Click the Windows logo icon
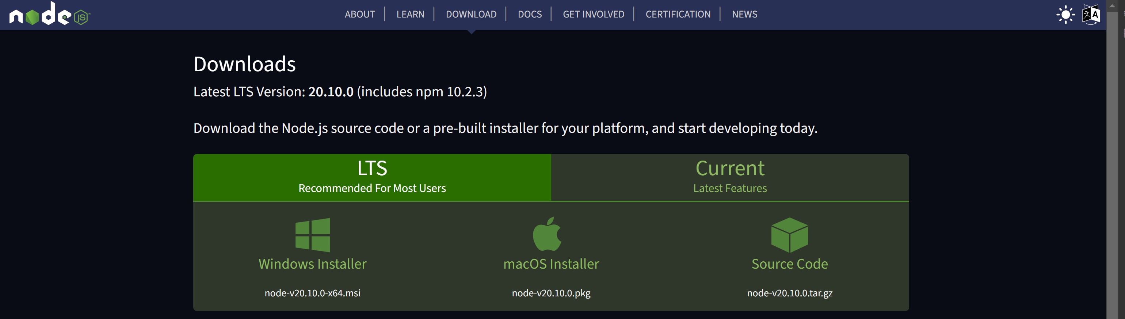This screenshot has height=319, width=1125. [313, 235]
